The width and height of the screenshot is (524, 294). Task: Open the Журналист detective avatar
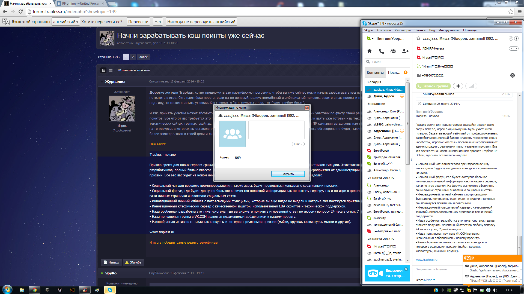[x=122, y=109]
